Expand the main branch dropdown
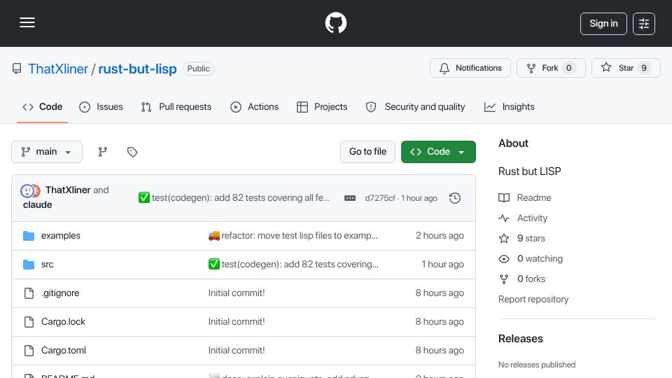This screenshot has width=672, height=378. pyautogui.click(x=47, y=152)
